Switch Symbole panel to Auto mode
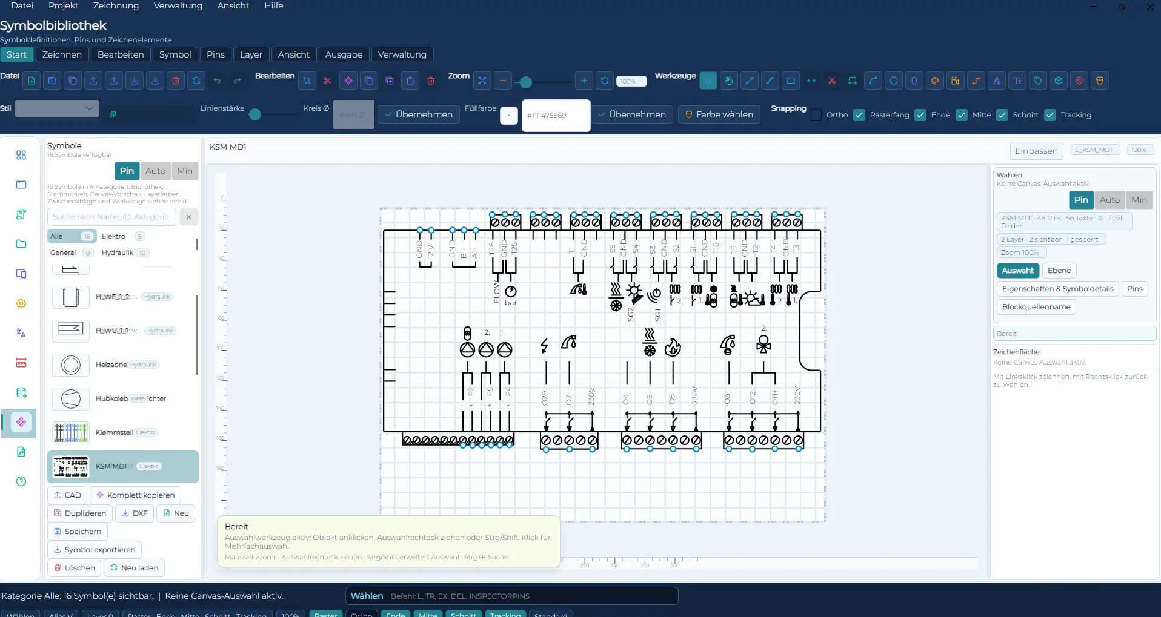Viewport: 1161px width, 617px height. [155, 171]
